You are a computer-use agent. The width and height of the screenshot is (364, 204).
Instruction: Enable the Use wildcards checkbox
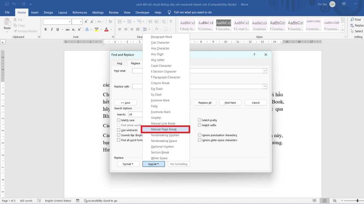pos(119,130)
